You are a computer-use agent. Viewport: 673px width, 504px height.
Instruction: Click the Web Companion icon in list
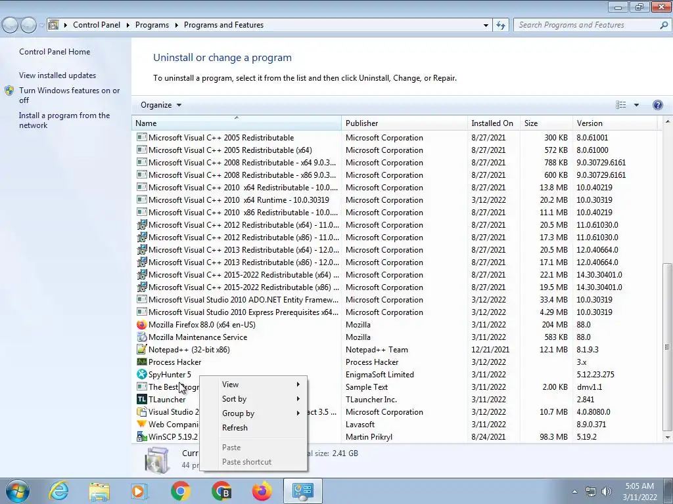tap(142, 425)
